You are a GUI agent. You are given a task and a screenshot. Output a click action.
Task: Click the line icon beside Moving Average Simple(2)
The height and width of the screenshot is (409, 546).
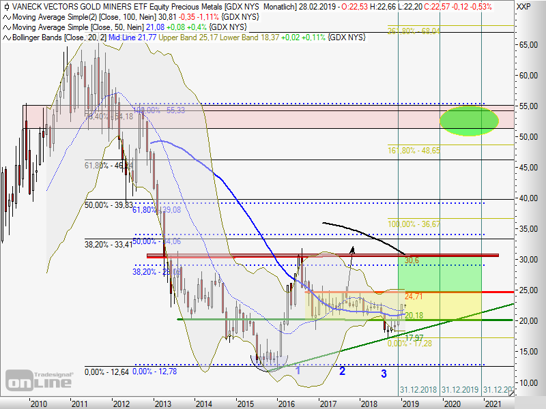coord(7,17)
